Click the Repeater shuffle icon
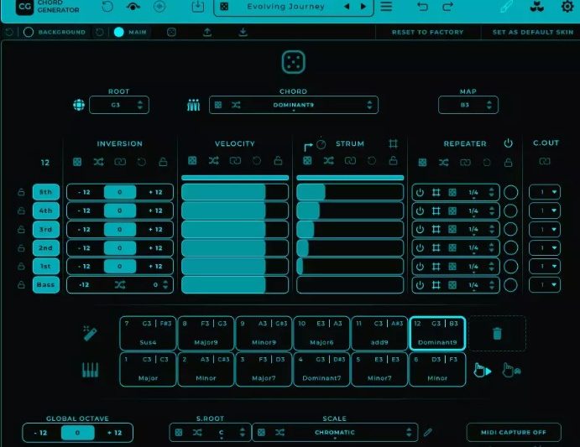This screenshot has width=580, height=447. [x=444, y=163]
